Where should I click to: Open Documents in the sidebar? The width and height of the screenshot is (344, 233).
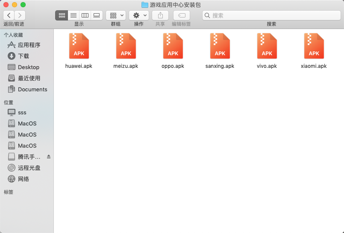click(x=27, y=89)
